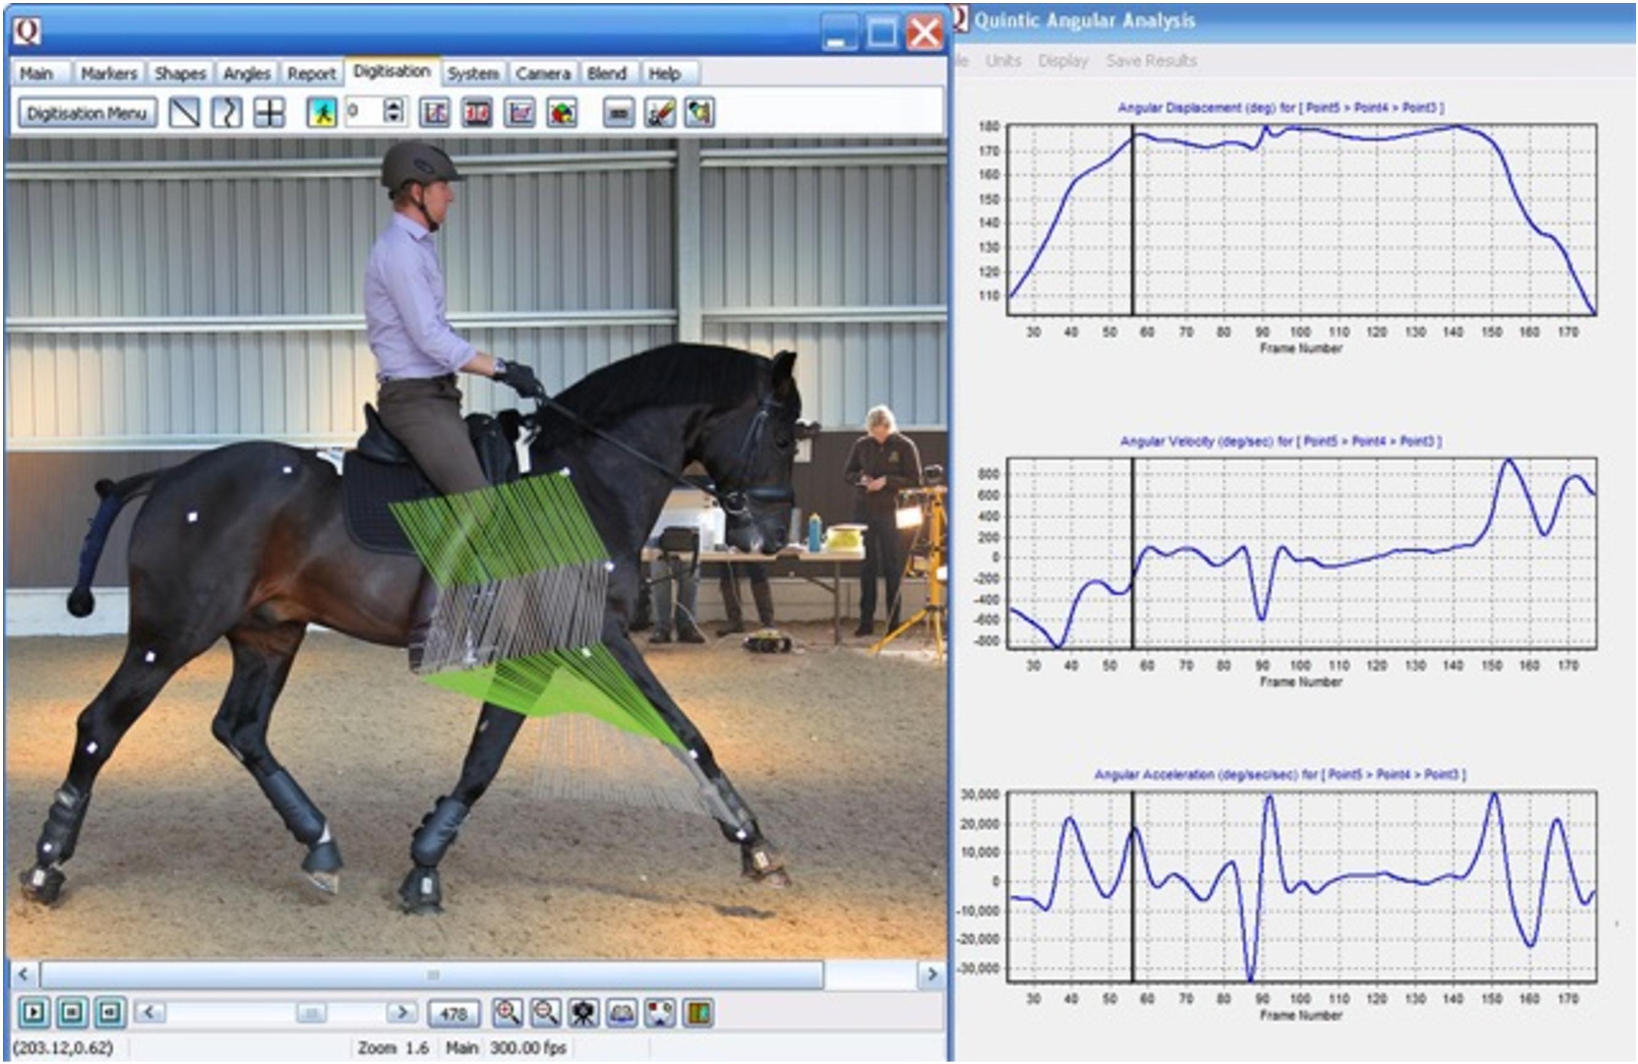Open the Display menu in Angular Analysis
This screenshot has height=1064, width=1638.
coord(1062,61)
